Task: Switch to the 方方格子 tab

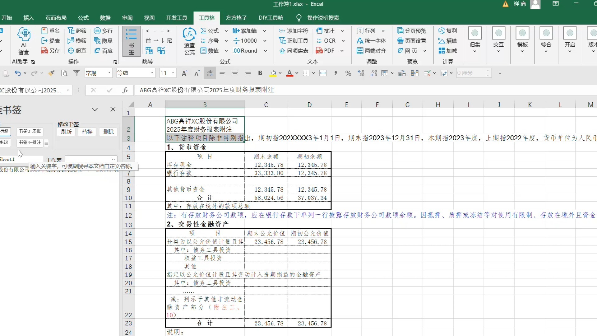Action: click(236, 18)
